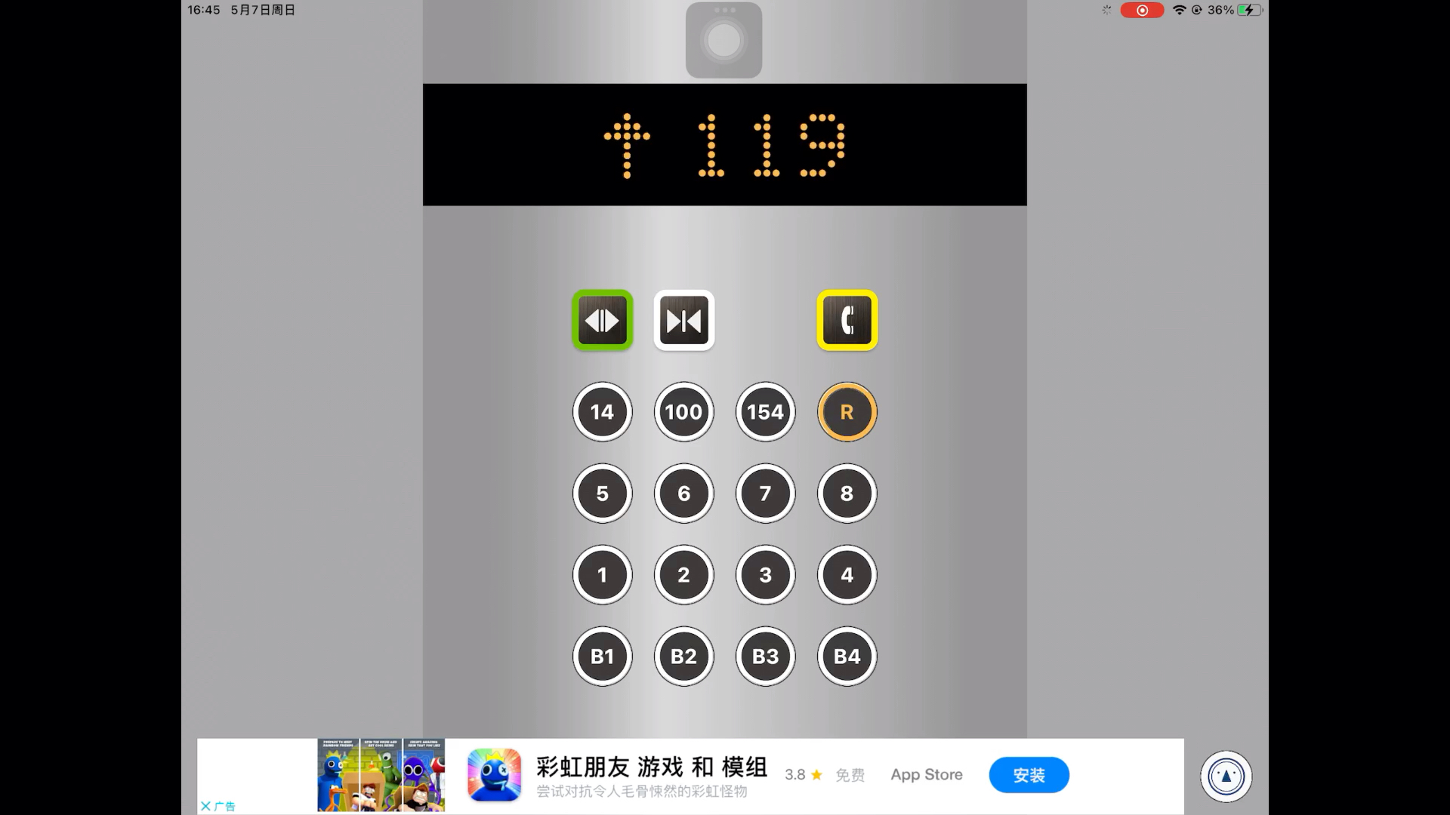Press the door open/close button
The height and width of the screenshot is (815, 1450).
coord(601,319)
